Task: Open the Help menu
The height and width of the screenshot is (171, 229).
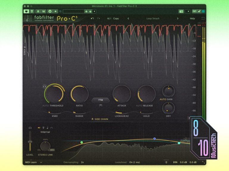Action: pos(192,18)
